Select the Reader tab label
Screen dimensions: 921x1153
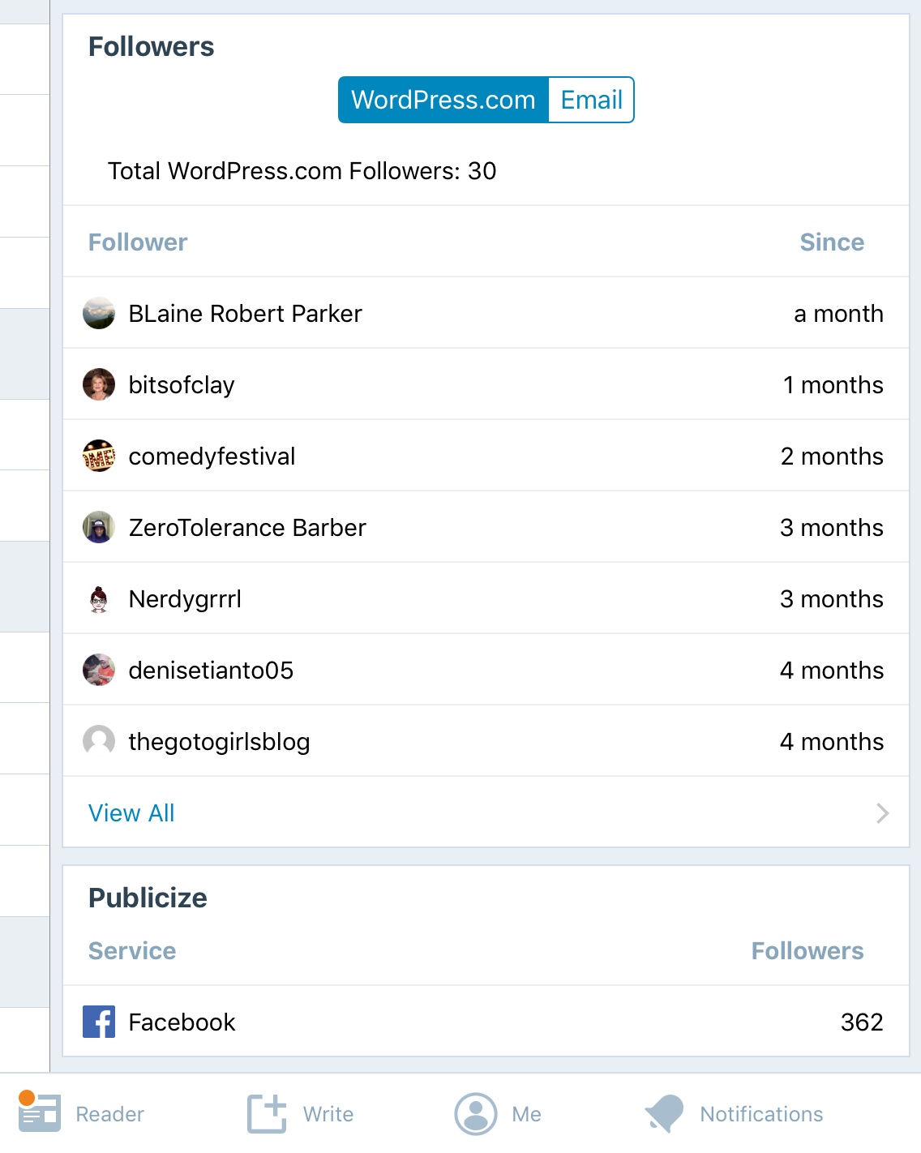pos(109,1114)
